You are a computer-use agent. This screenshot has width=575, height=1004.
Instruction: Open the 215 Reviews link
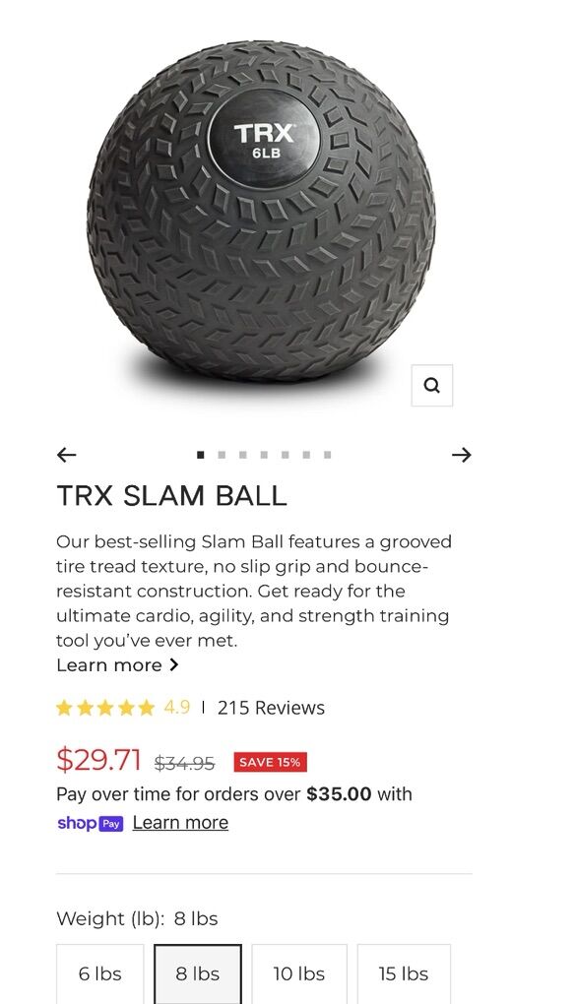[x=271, y=708]
